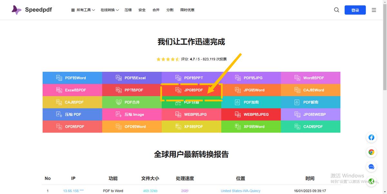
Task: Open the United States-WA-Quincy location link
Action: pos(241,190)
